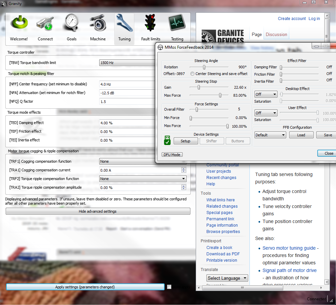Open the Servo motor tuning guide link
The width and height of the screenshot is (336, 305).
(289, 248)
